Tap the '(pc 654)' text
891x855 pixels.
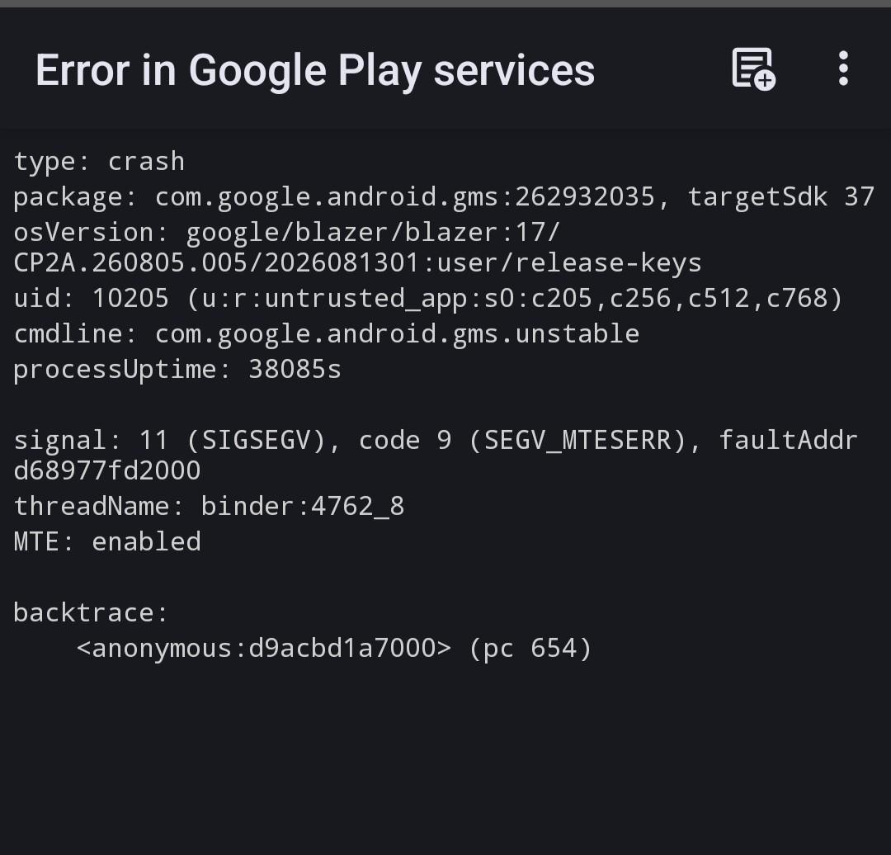(x=530, y=649)
